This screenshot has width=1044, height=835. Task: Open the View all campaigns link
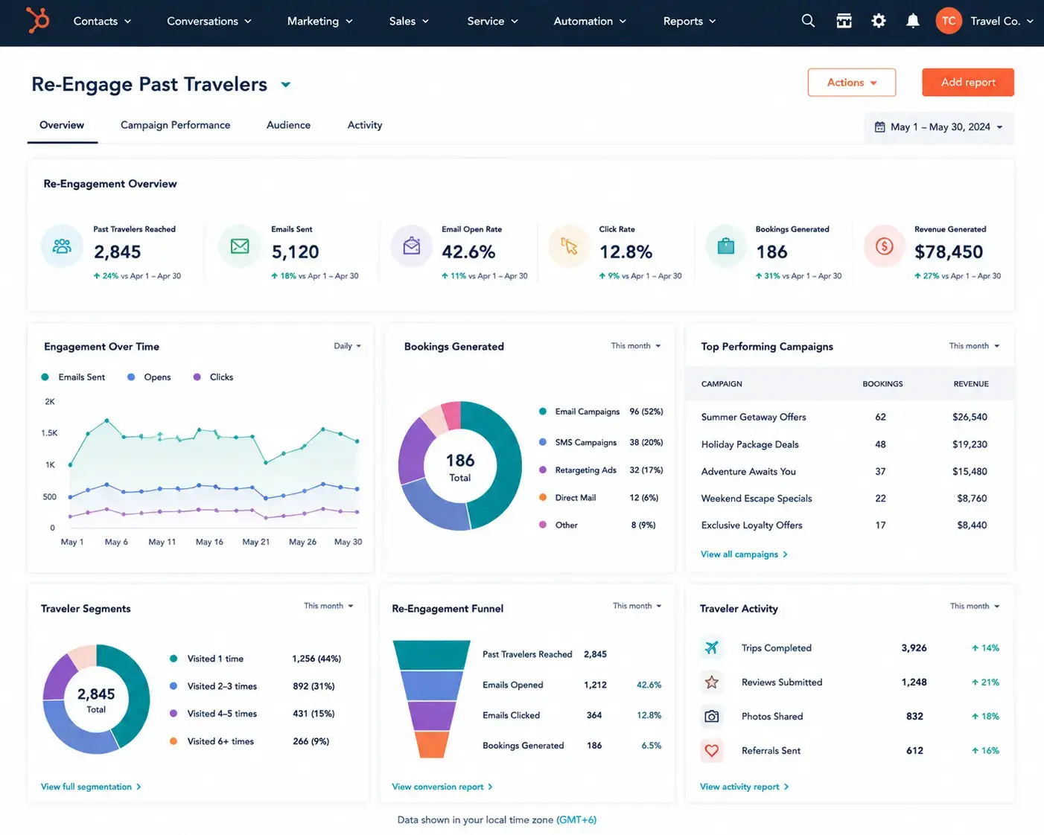click(x=744, y=554)
